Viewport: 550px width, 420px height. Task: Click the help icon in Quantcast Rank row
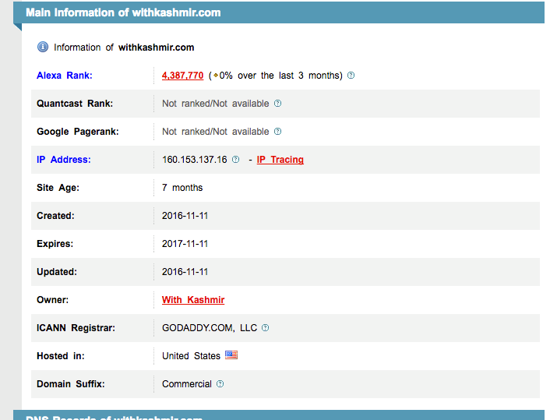pyautogui.click(x=277, y=104)
